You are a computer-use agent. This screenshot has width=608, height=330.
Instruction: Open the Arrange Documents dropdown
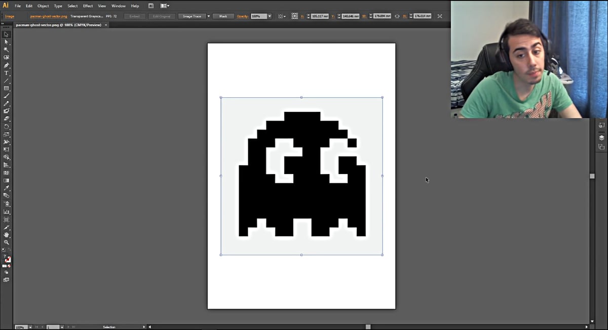(x=165, y=6)
